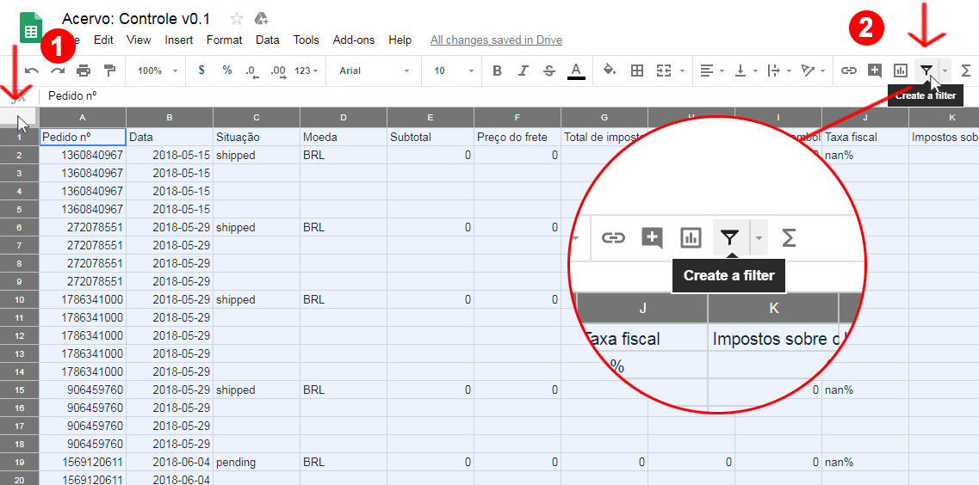Open the Borders tool
Image resolution: width=979 pixels, height=485 pixels.
point(637,71)
